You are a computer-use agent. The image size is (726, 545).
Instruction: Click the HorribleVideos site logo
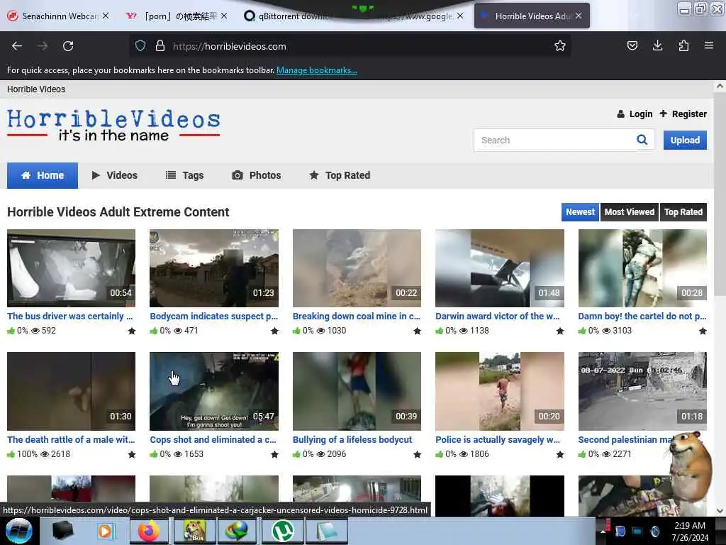pyautogui.click(x=113, y=124)
